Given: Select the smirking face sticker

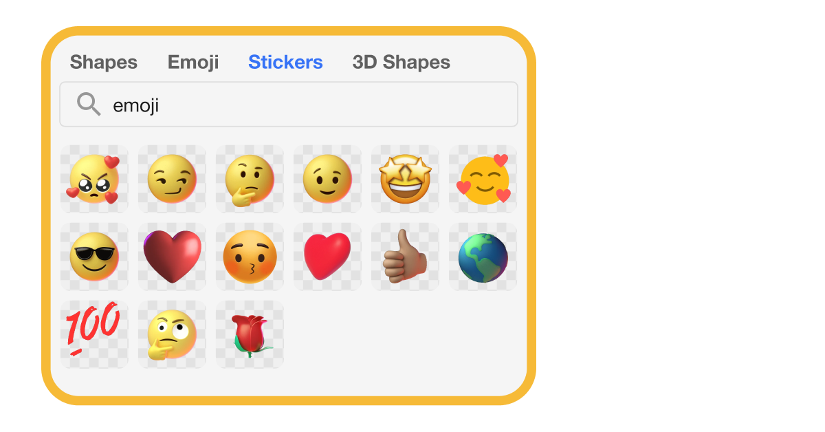Looking at the screenshot, I should click(x=172, y=179).
